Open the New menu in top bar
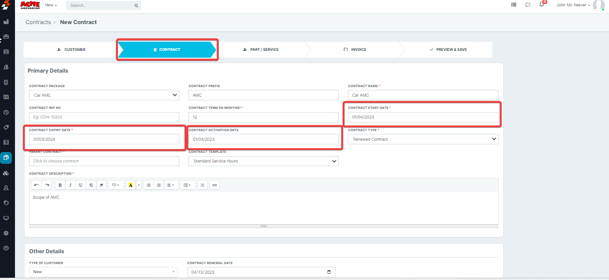 pyautogui.click(x=51, y=5)
